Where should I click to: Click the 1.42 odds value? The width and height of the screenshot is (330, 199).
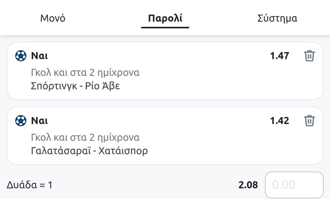pos(279,121)
